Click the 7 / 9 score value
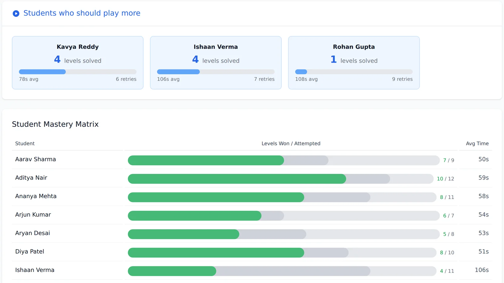This screenshot has height=283, width=504. (x=449, y=160)
